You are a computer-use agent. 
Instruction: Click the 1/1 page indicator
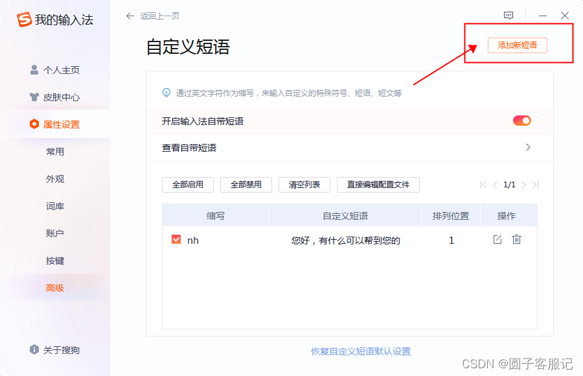click(x=509, y=185)
